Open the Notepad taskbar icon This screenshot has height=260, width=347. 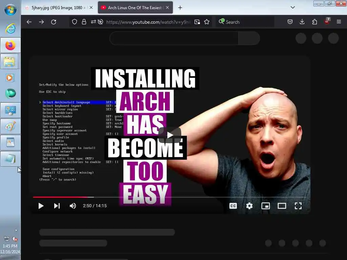click(11, 159)
